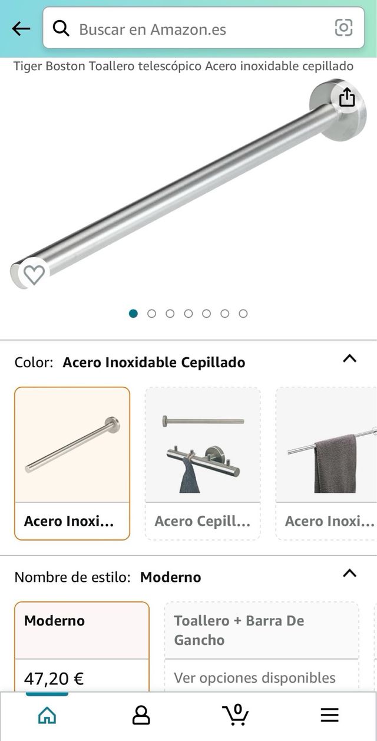Open the camera visual search icon
377x741 pixels.
tap(343, 28)
